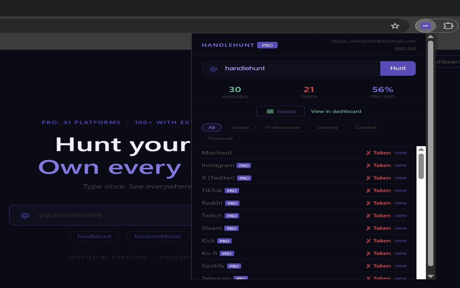Screen dimensions: 460x288
Task: Click the faizan_mehboob@hotmail.com email text
Action: 374,41
